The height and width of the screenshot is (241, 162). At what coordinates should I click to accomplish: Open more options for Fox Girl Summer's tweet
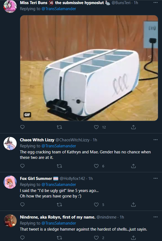[155, 178]
